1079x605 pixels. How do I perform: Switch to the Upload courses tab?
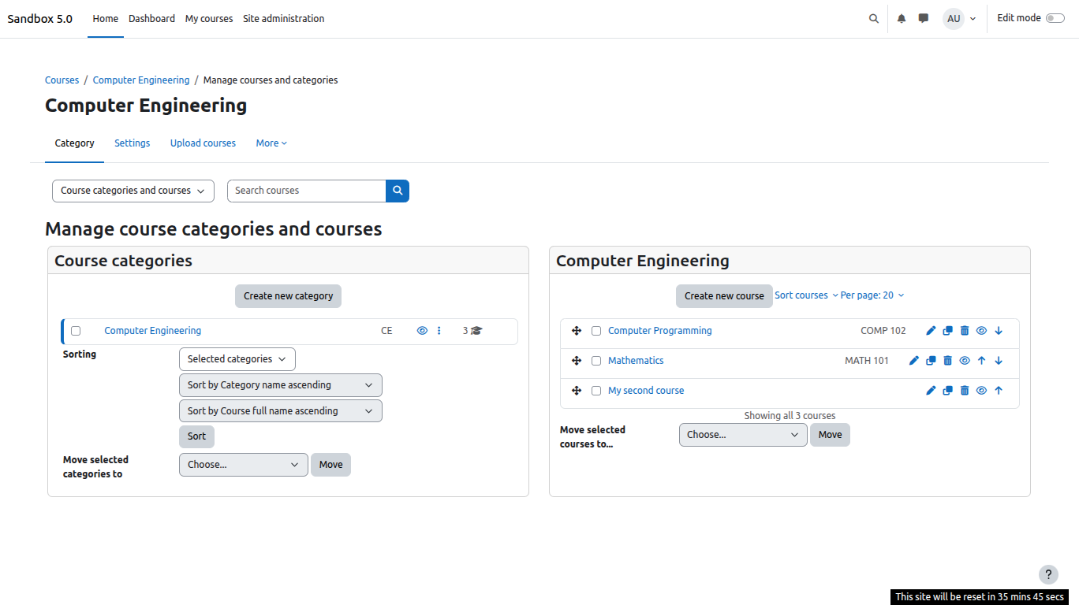pos(203,143)
